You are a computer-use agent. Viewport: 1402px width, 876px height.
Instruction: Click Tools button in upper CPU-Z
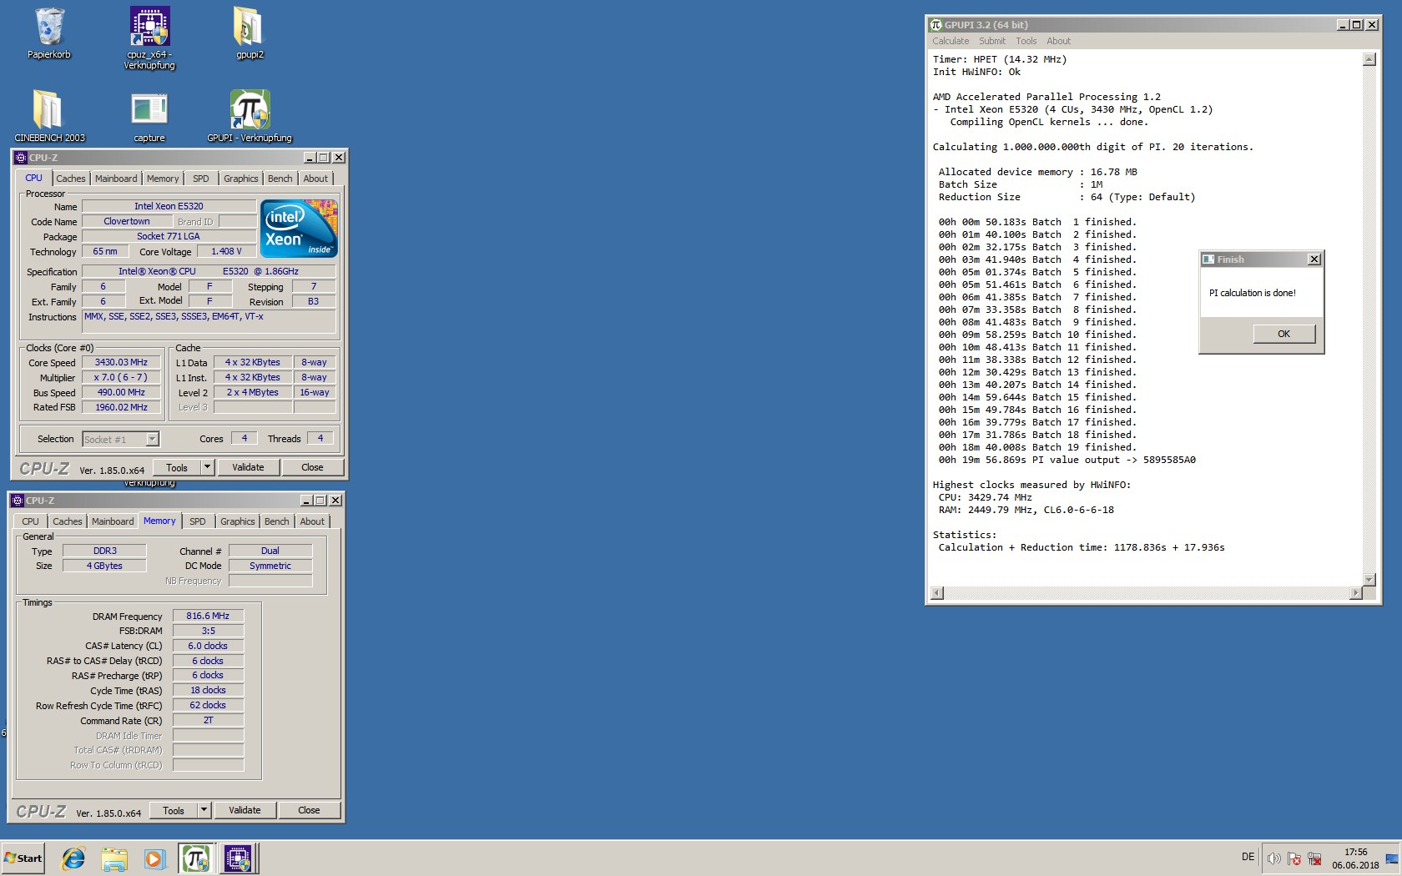177,468
